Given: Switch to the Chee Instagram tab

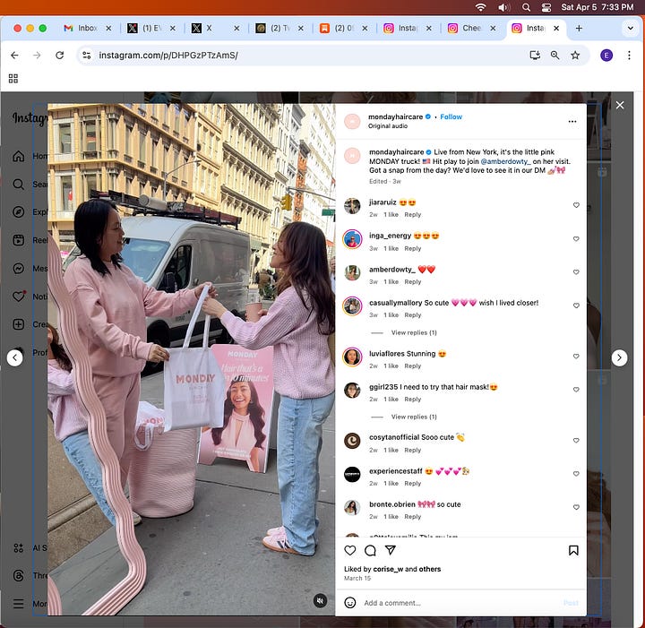Looking at the screenshot, I should (x=472, y=28).
